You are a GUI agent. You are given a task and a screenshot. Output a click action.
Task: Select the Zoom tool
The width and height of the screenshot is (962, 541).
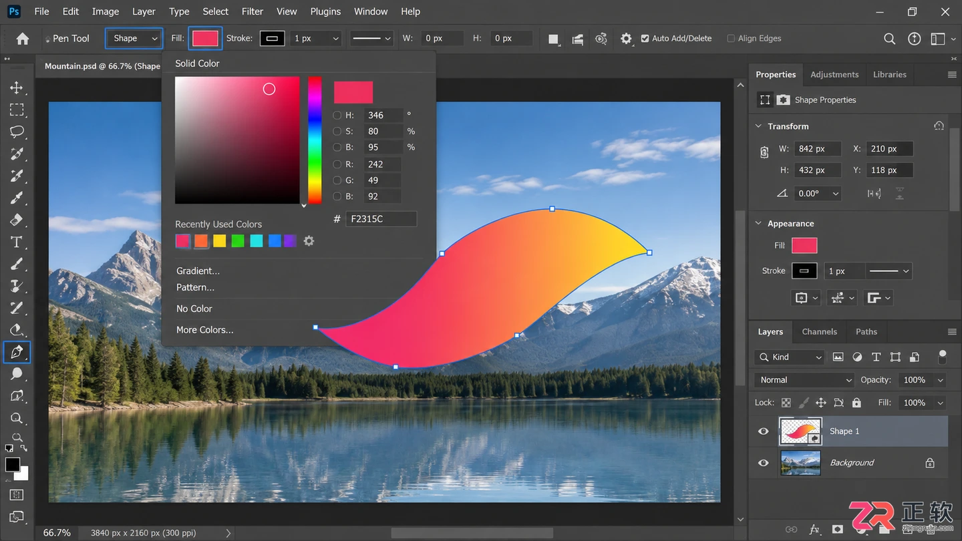click(17, 418)
